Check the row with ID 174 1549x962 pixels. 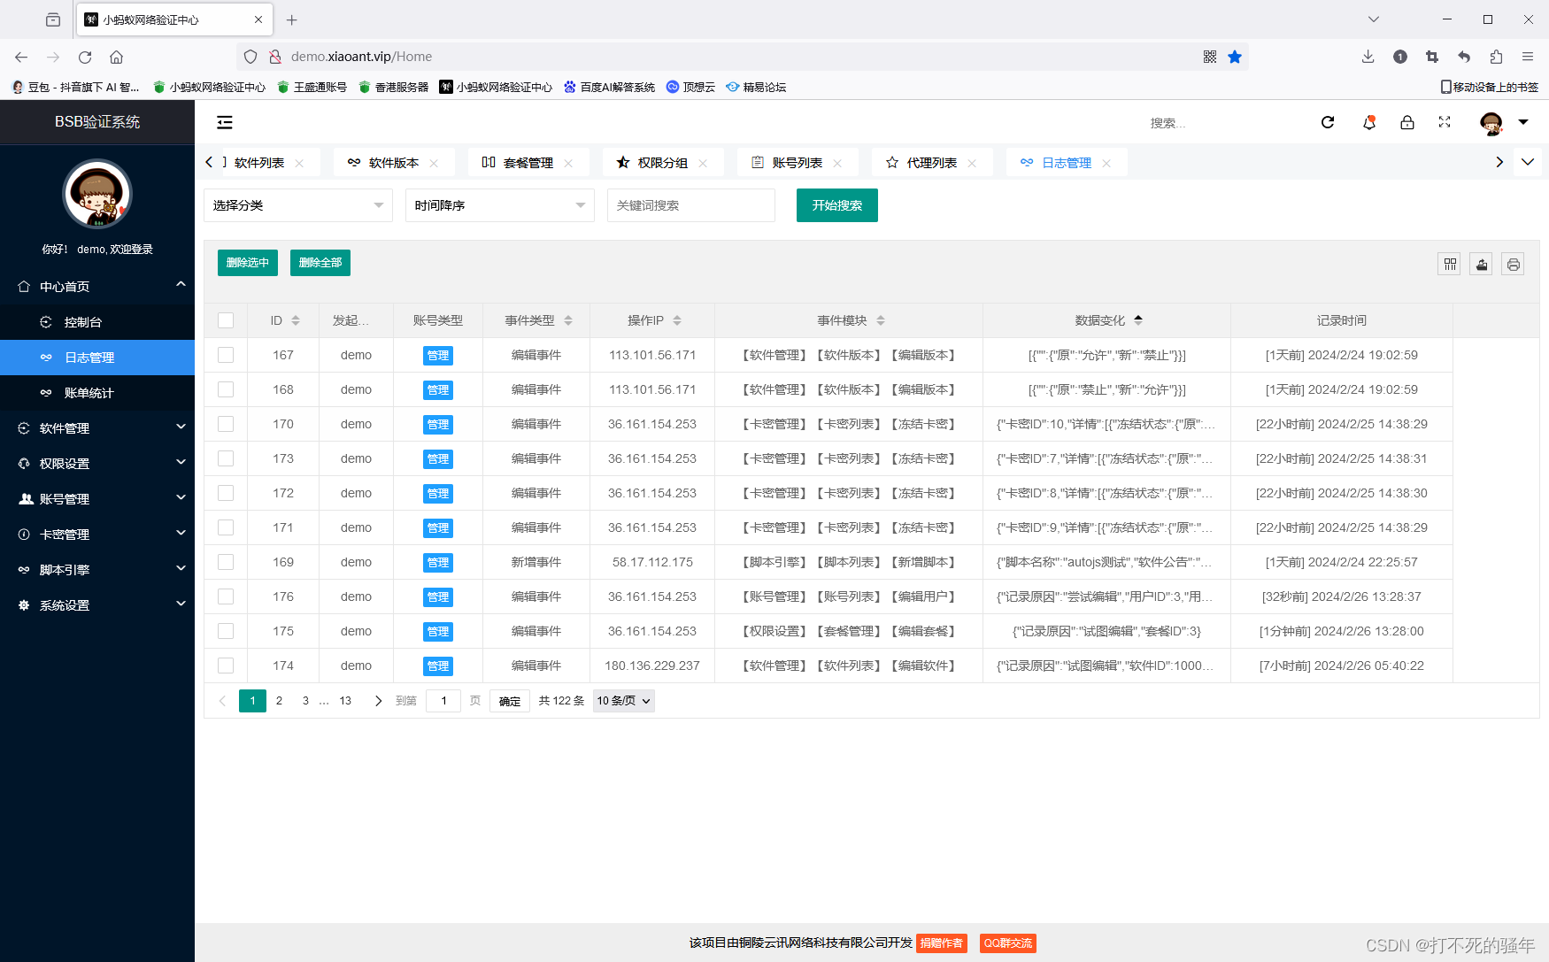[226, 666]
